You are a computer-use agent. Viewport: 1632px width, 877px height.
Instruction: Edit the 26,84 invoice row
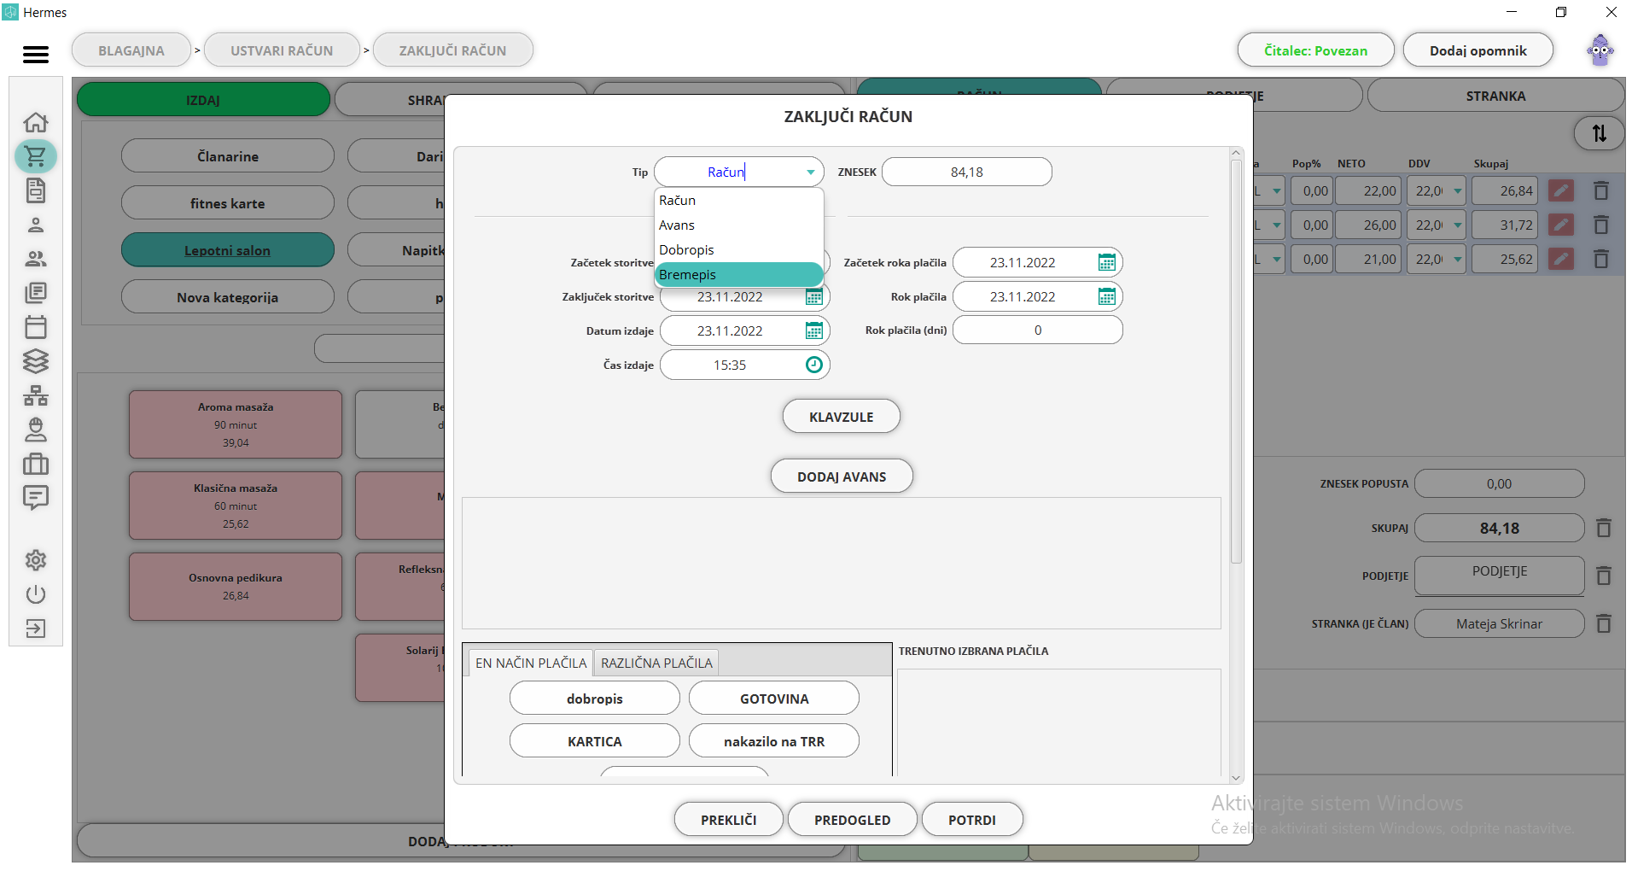1560,191
